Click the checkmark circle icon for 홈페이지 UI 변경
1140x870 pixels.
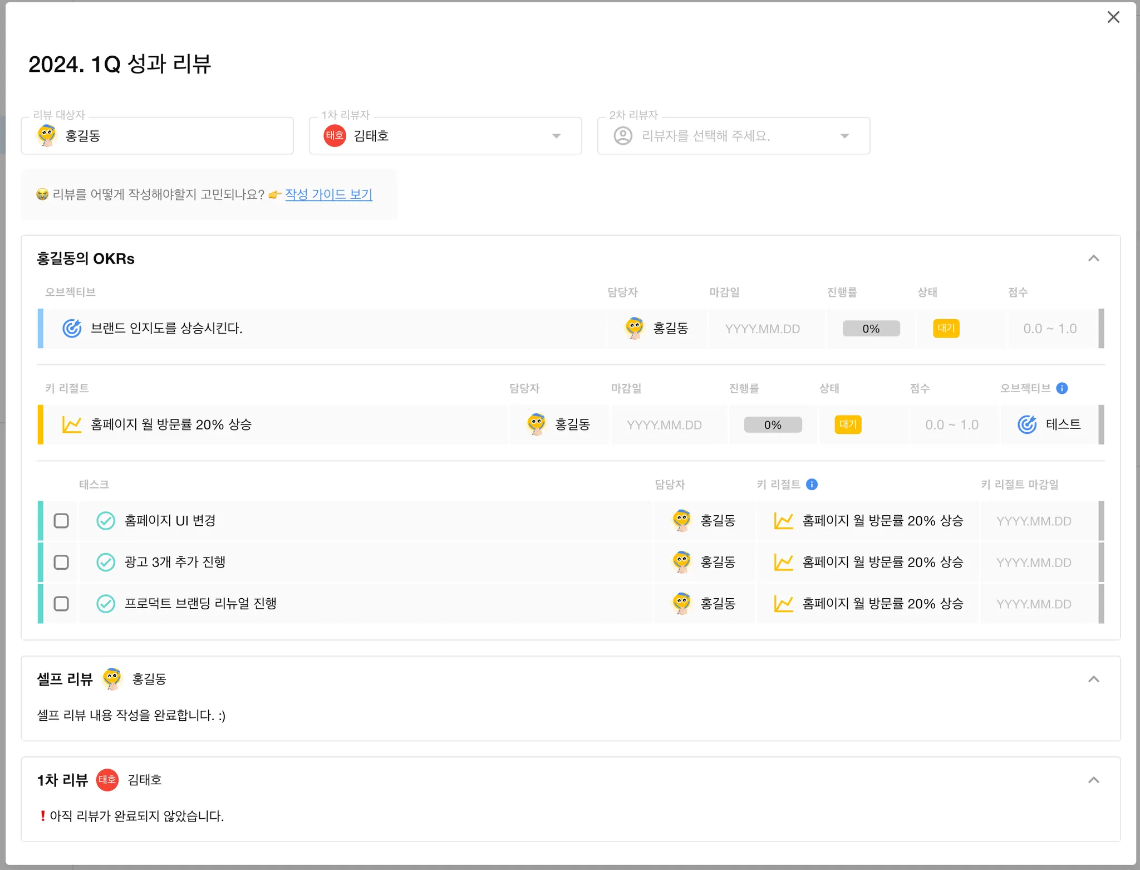(106, 521)
